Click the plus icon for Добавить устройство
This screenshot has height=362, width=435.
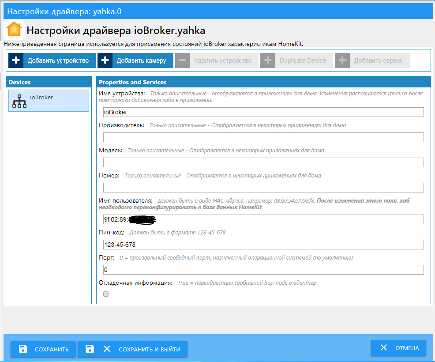point(16,60)
